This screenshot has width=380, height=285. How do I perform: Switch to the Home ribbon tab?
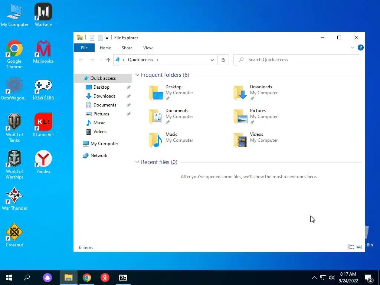pos(105,48)
